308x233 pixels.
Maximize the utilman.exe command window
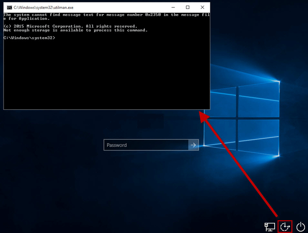187,7
